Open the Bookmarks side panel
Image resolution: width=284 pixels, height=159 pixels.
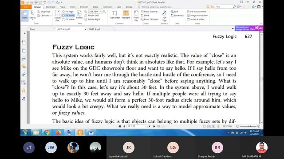24,42
